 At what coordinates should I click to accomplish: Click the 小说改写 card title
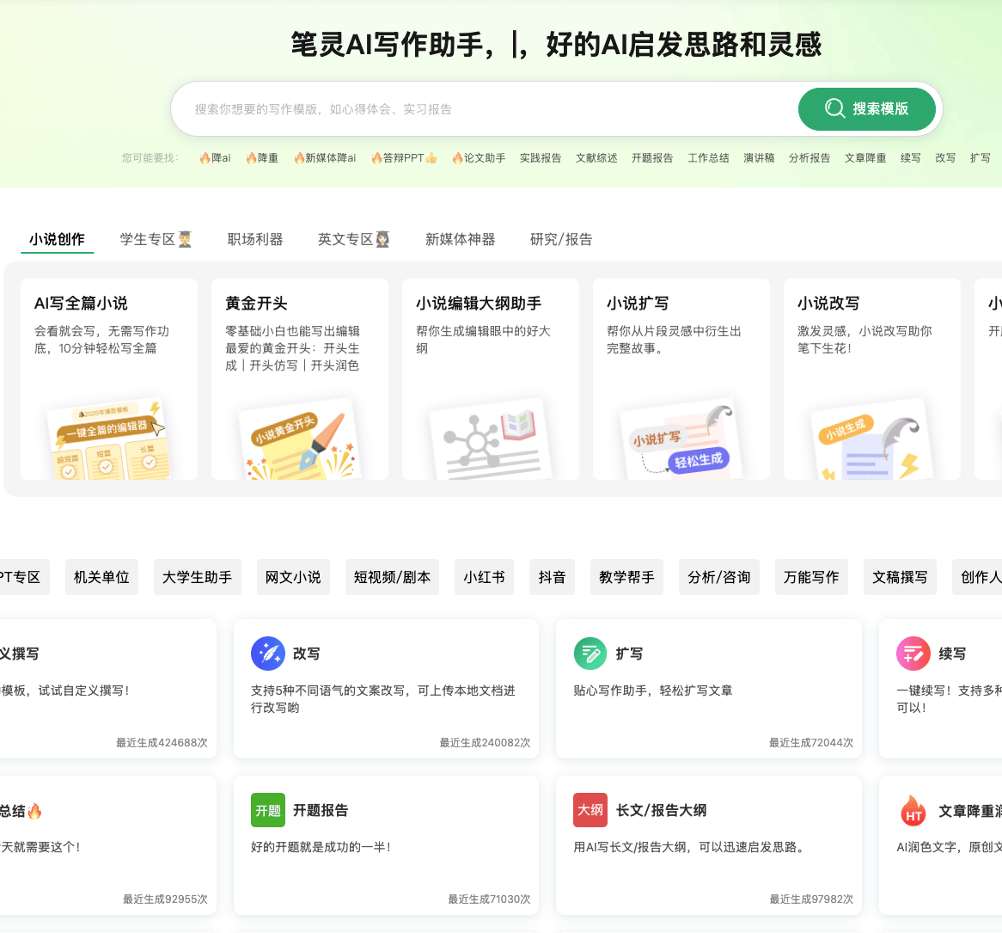pyautogui.click(x=828, y=303)
